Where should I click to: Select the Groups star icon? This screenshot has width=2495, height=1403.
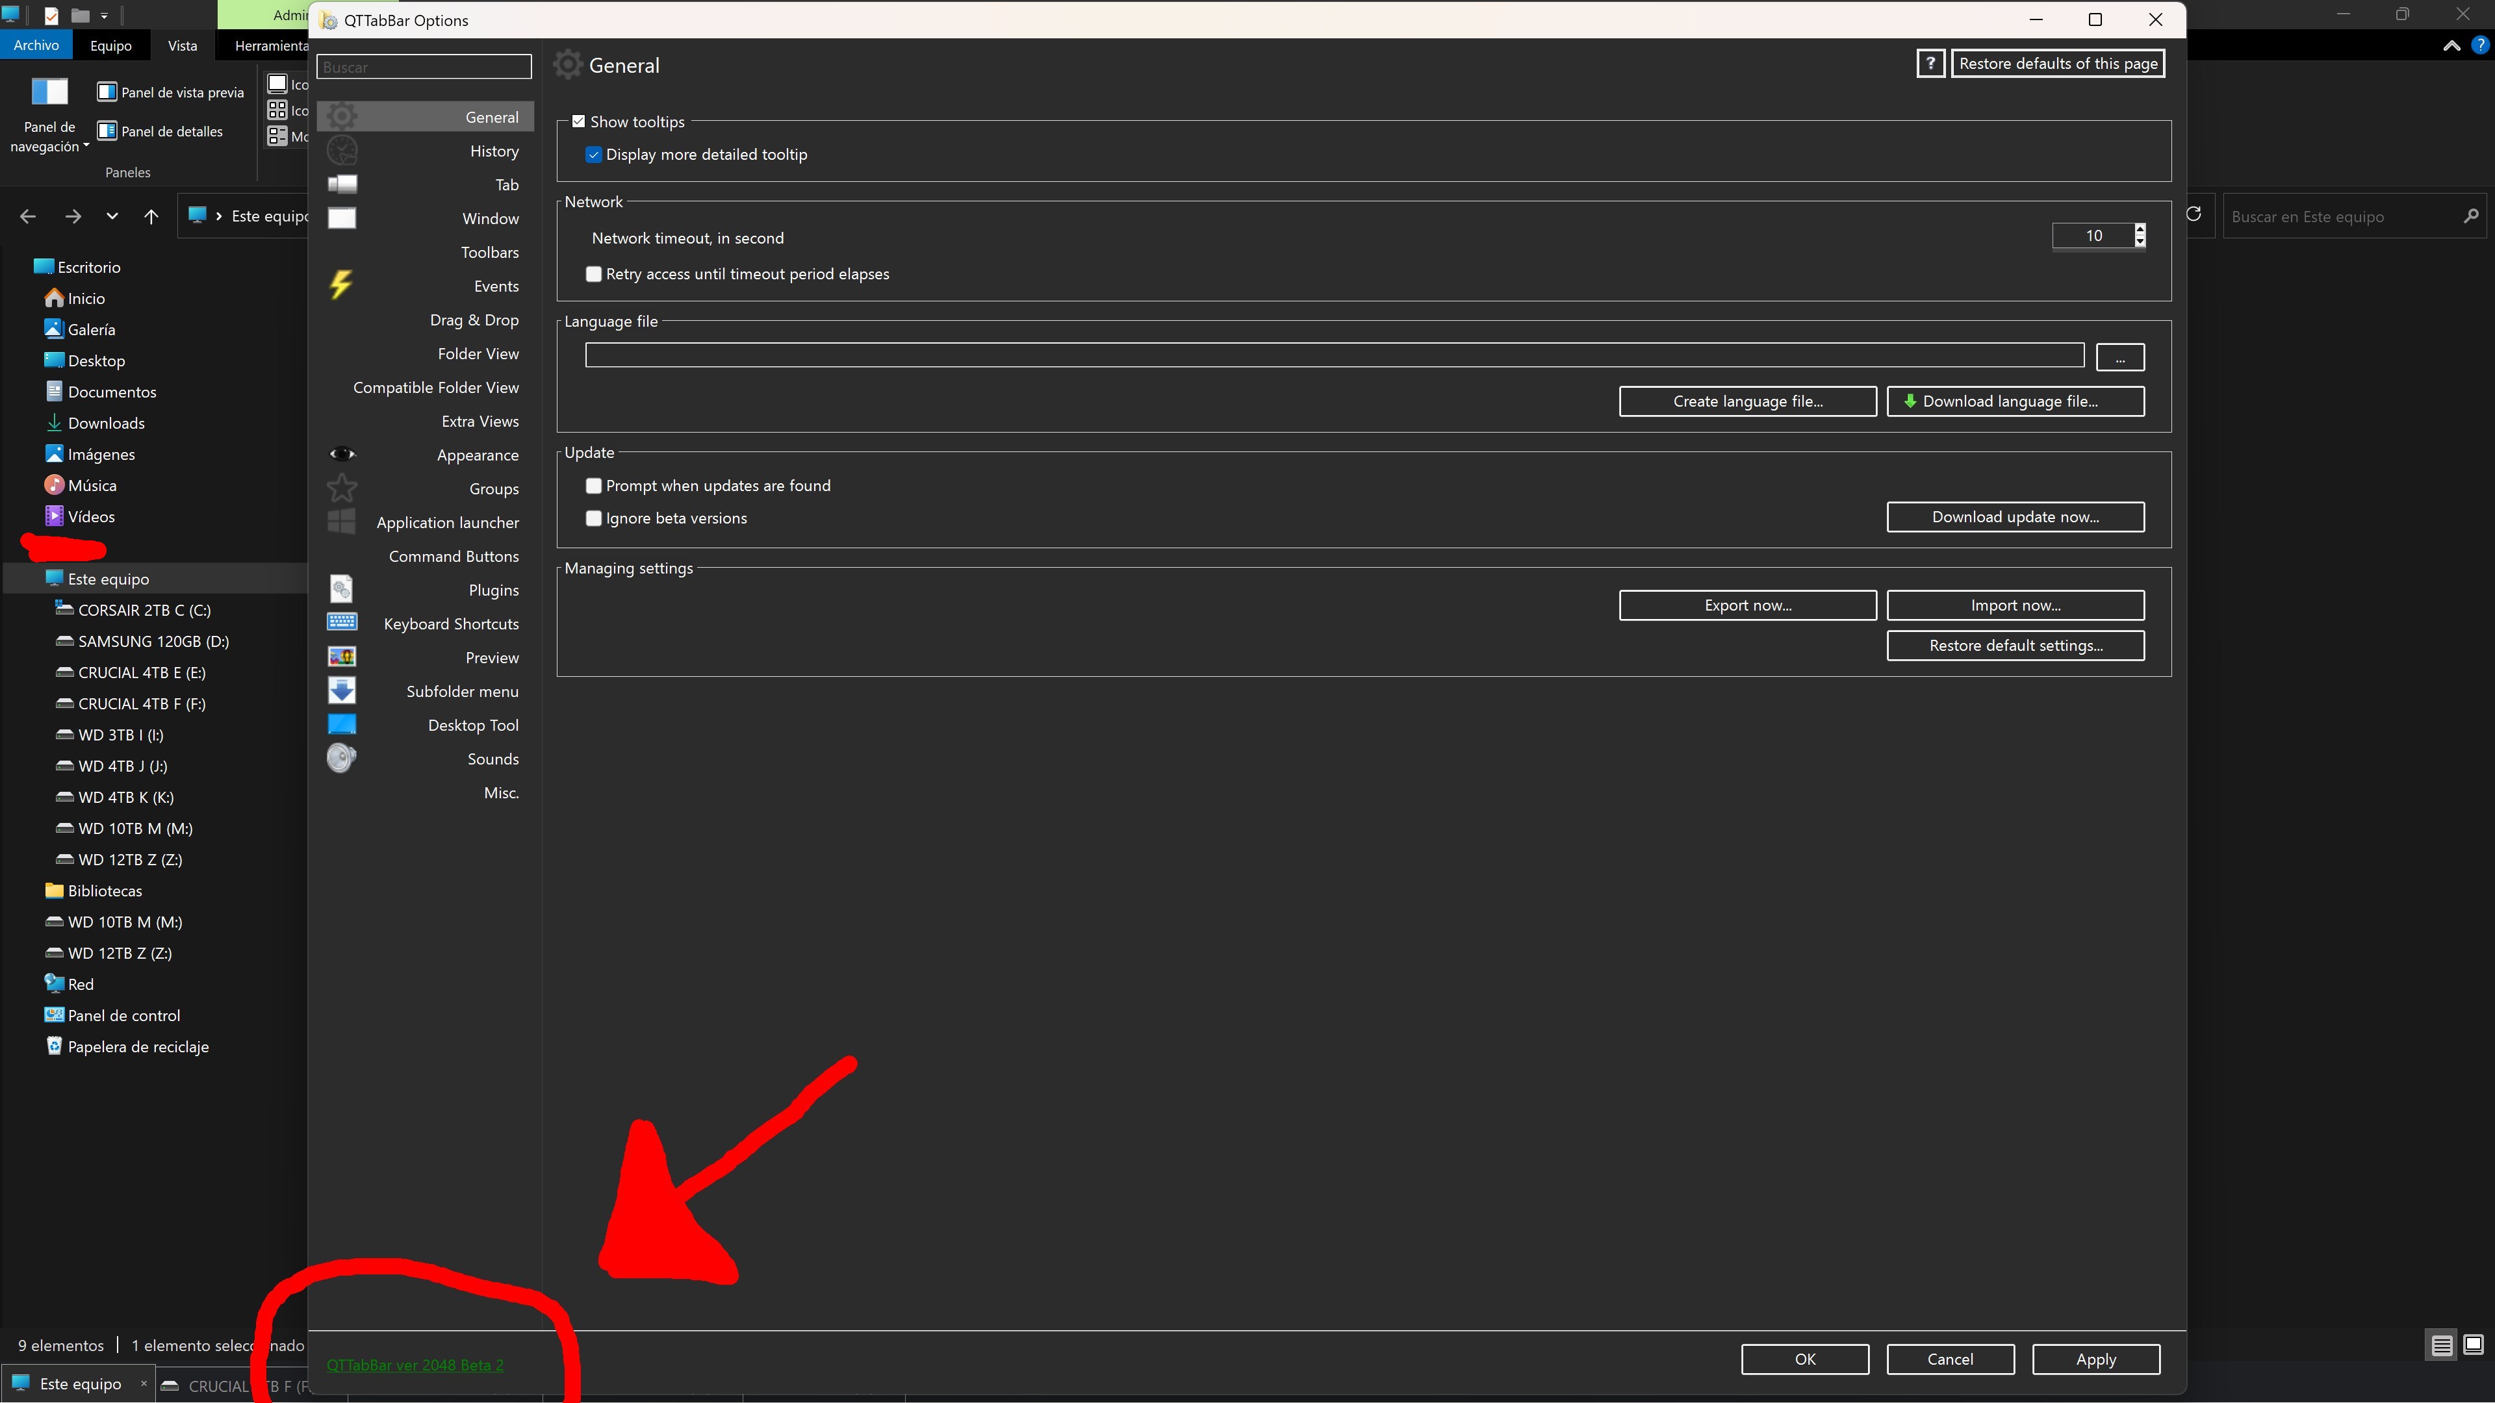(x=341, y=488)
